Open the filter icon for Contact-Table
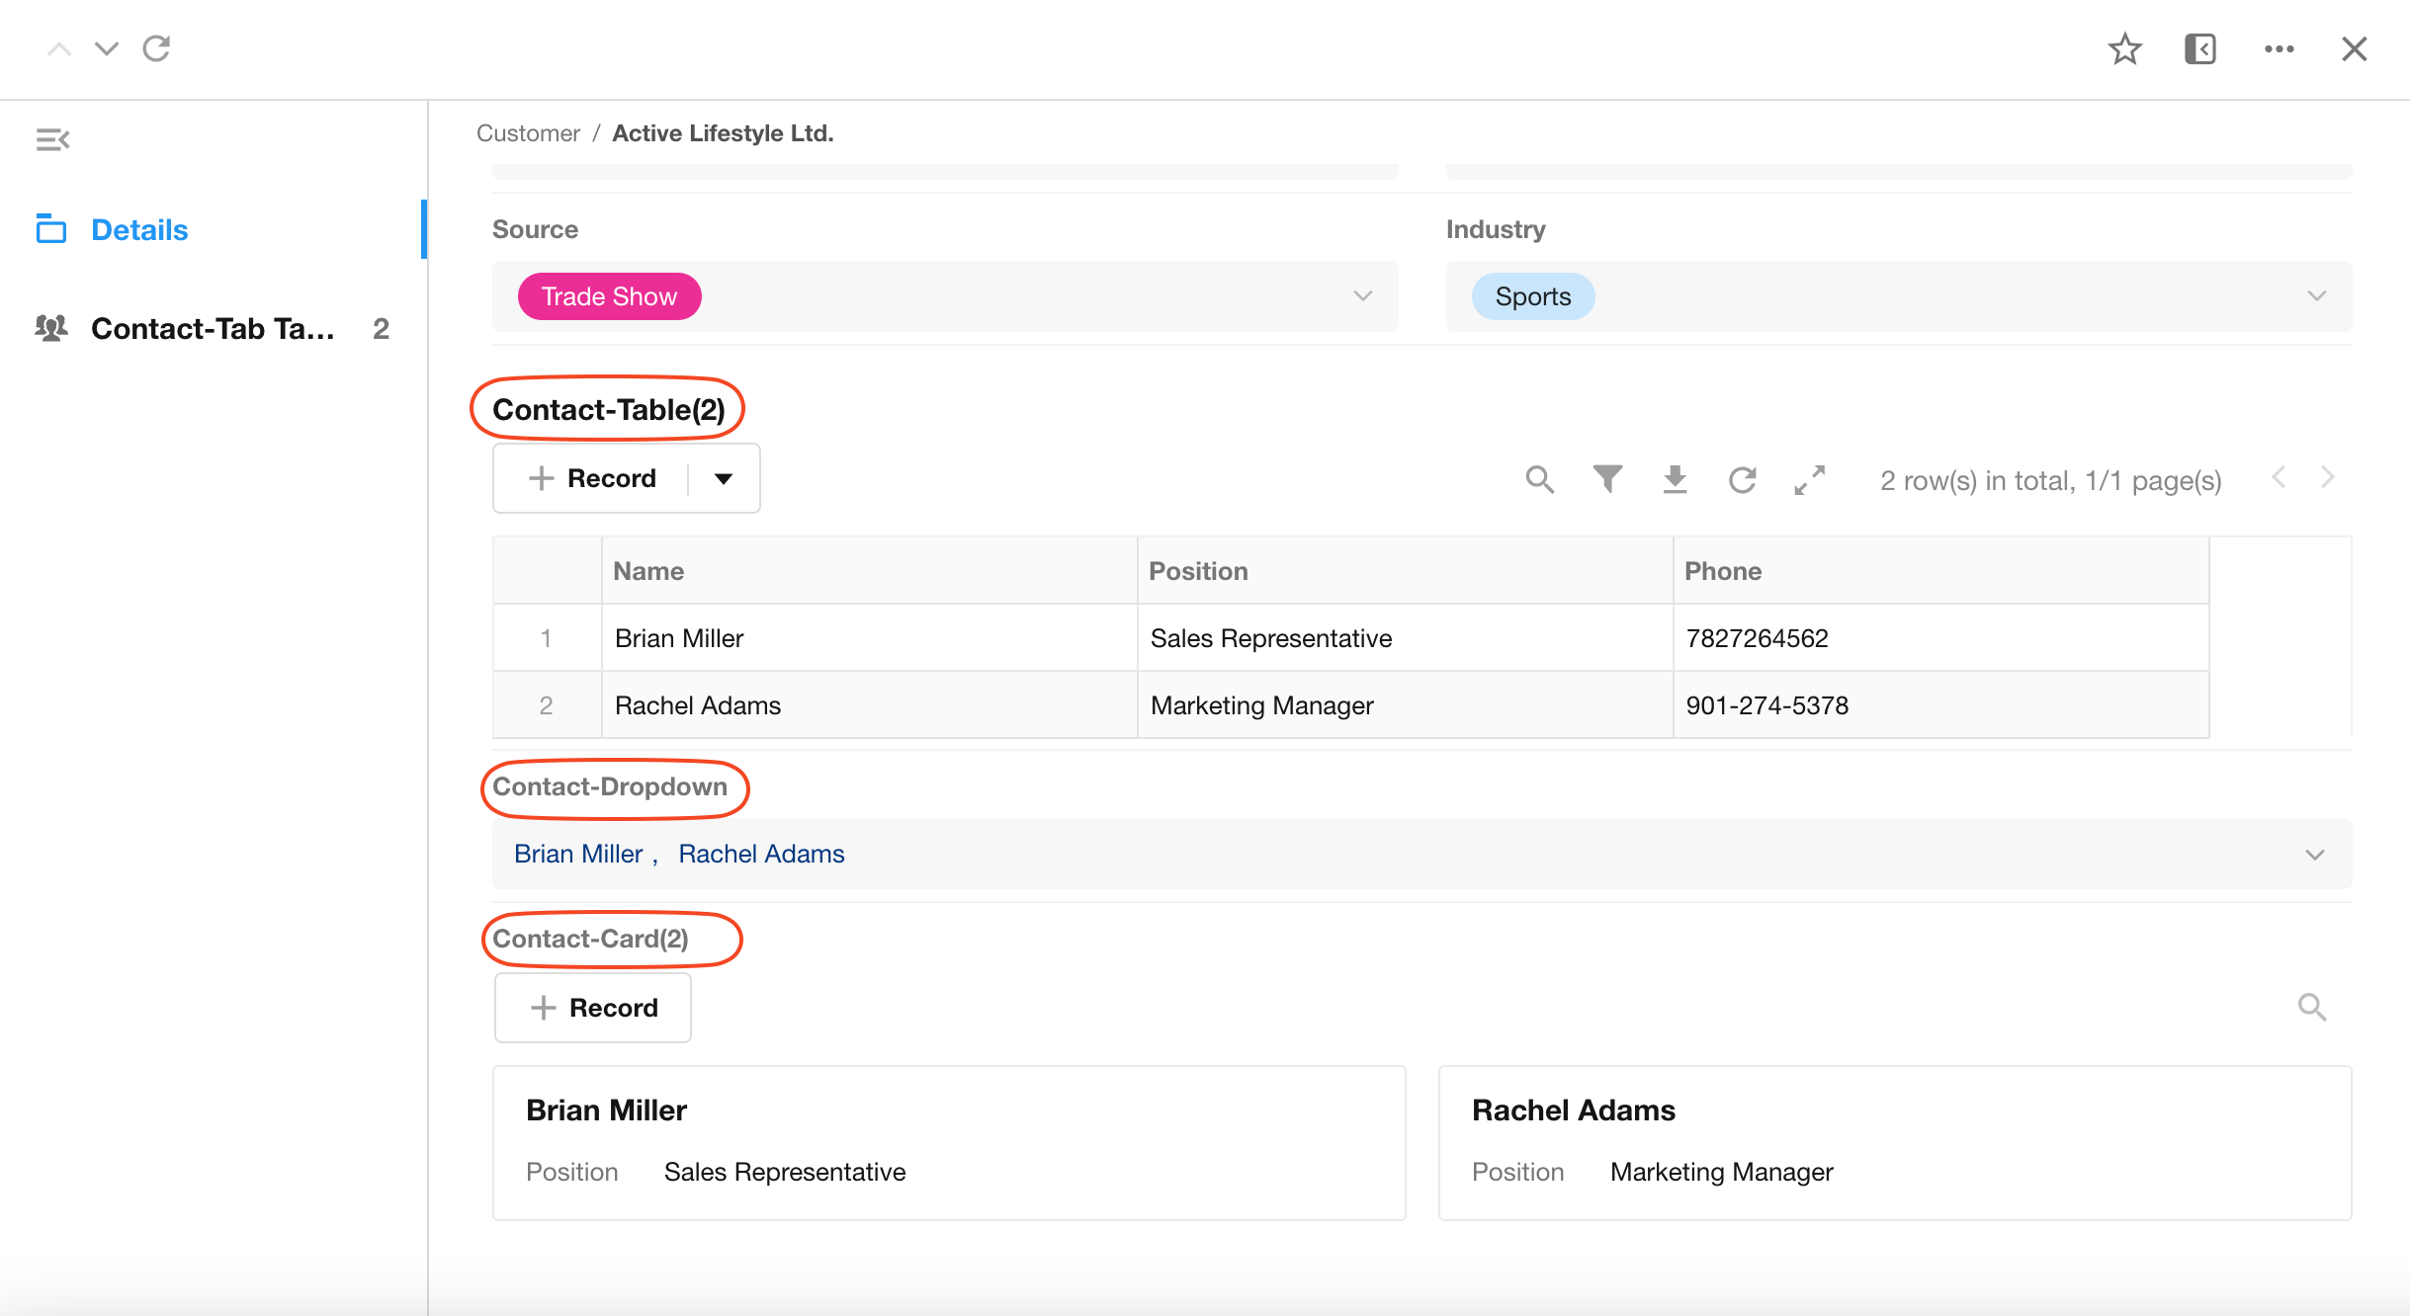 pos(1607,480)
